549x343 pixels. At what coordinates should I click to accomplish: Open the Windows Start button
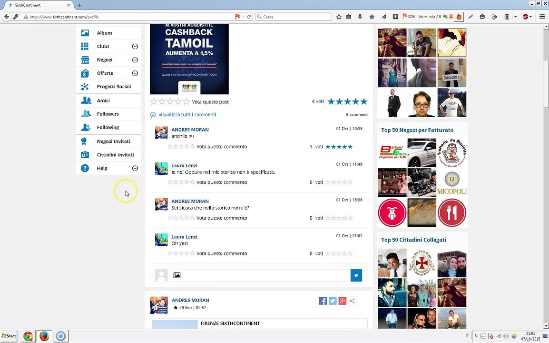coord(9,336)
